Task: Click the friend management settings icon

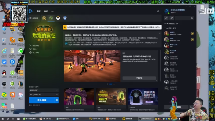Action: 171,18
